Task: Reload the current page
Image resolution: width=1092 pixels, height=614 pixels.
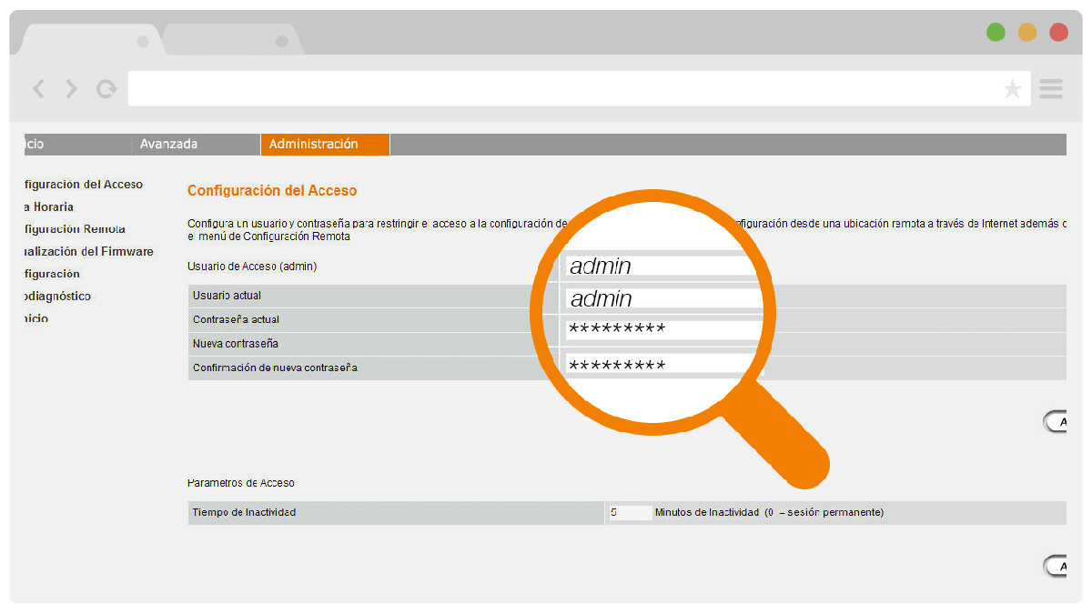Action: (106, 88)
